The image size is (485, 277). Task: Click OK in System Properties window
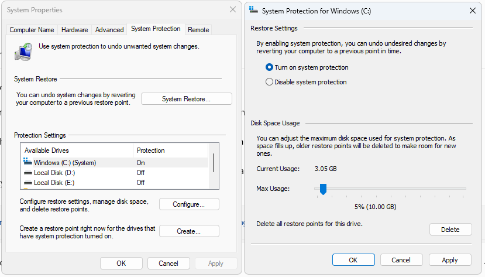click(121, 264)
